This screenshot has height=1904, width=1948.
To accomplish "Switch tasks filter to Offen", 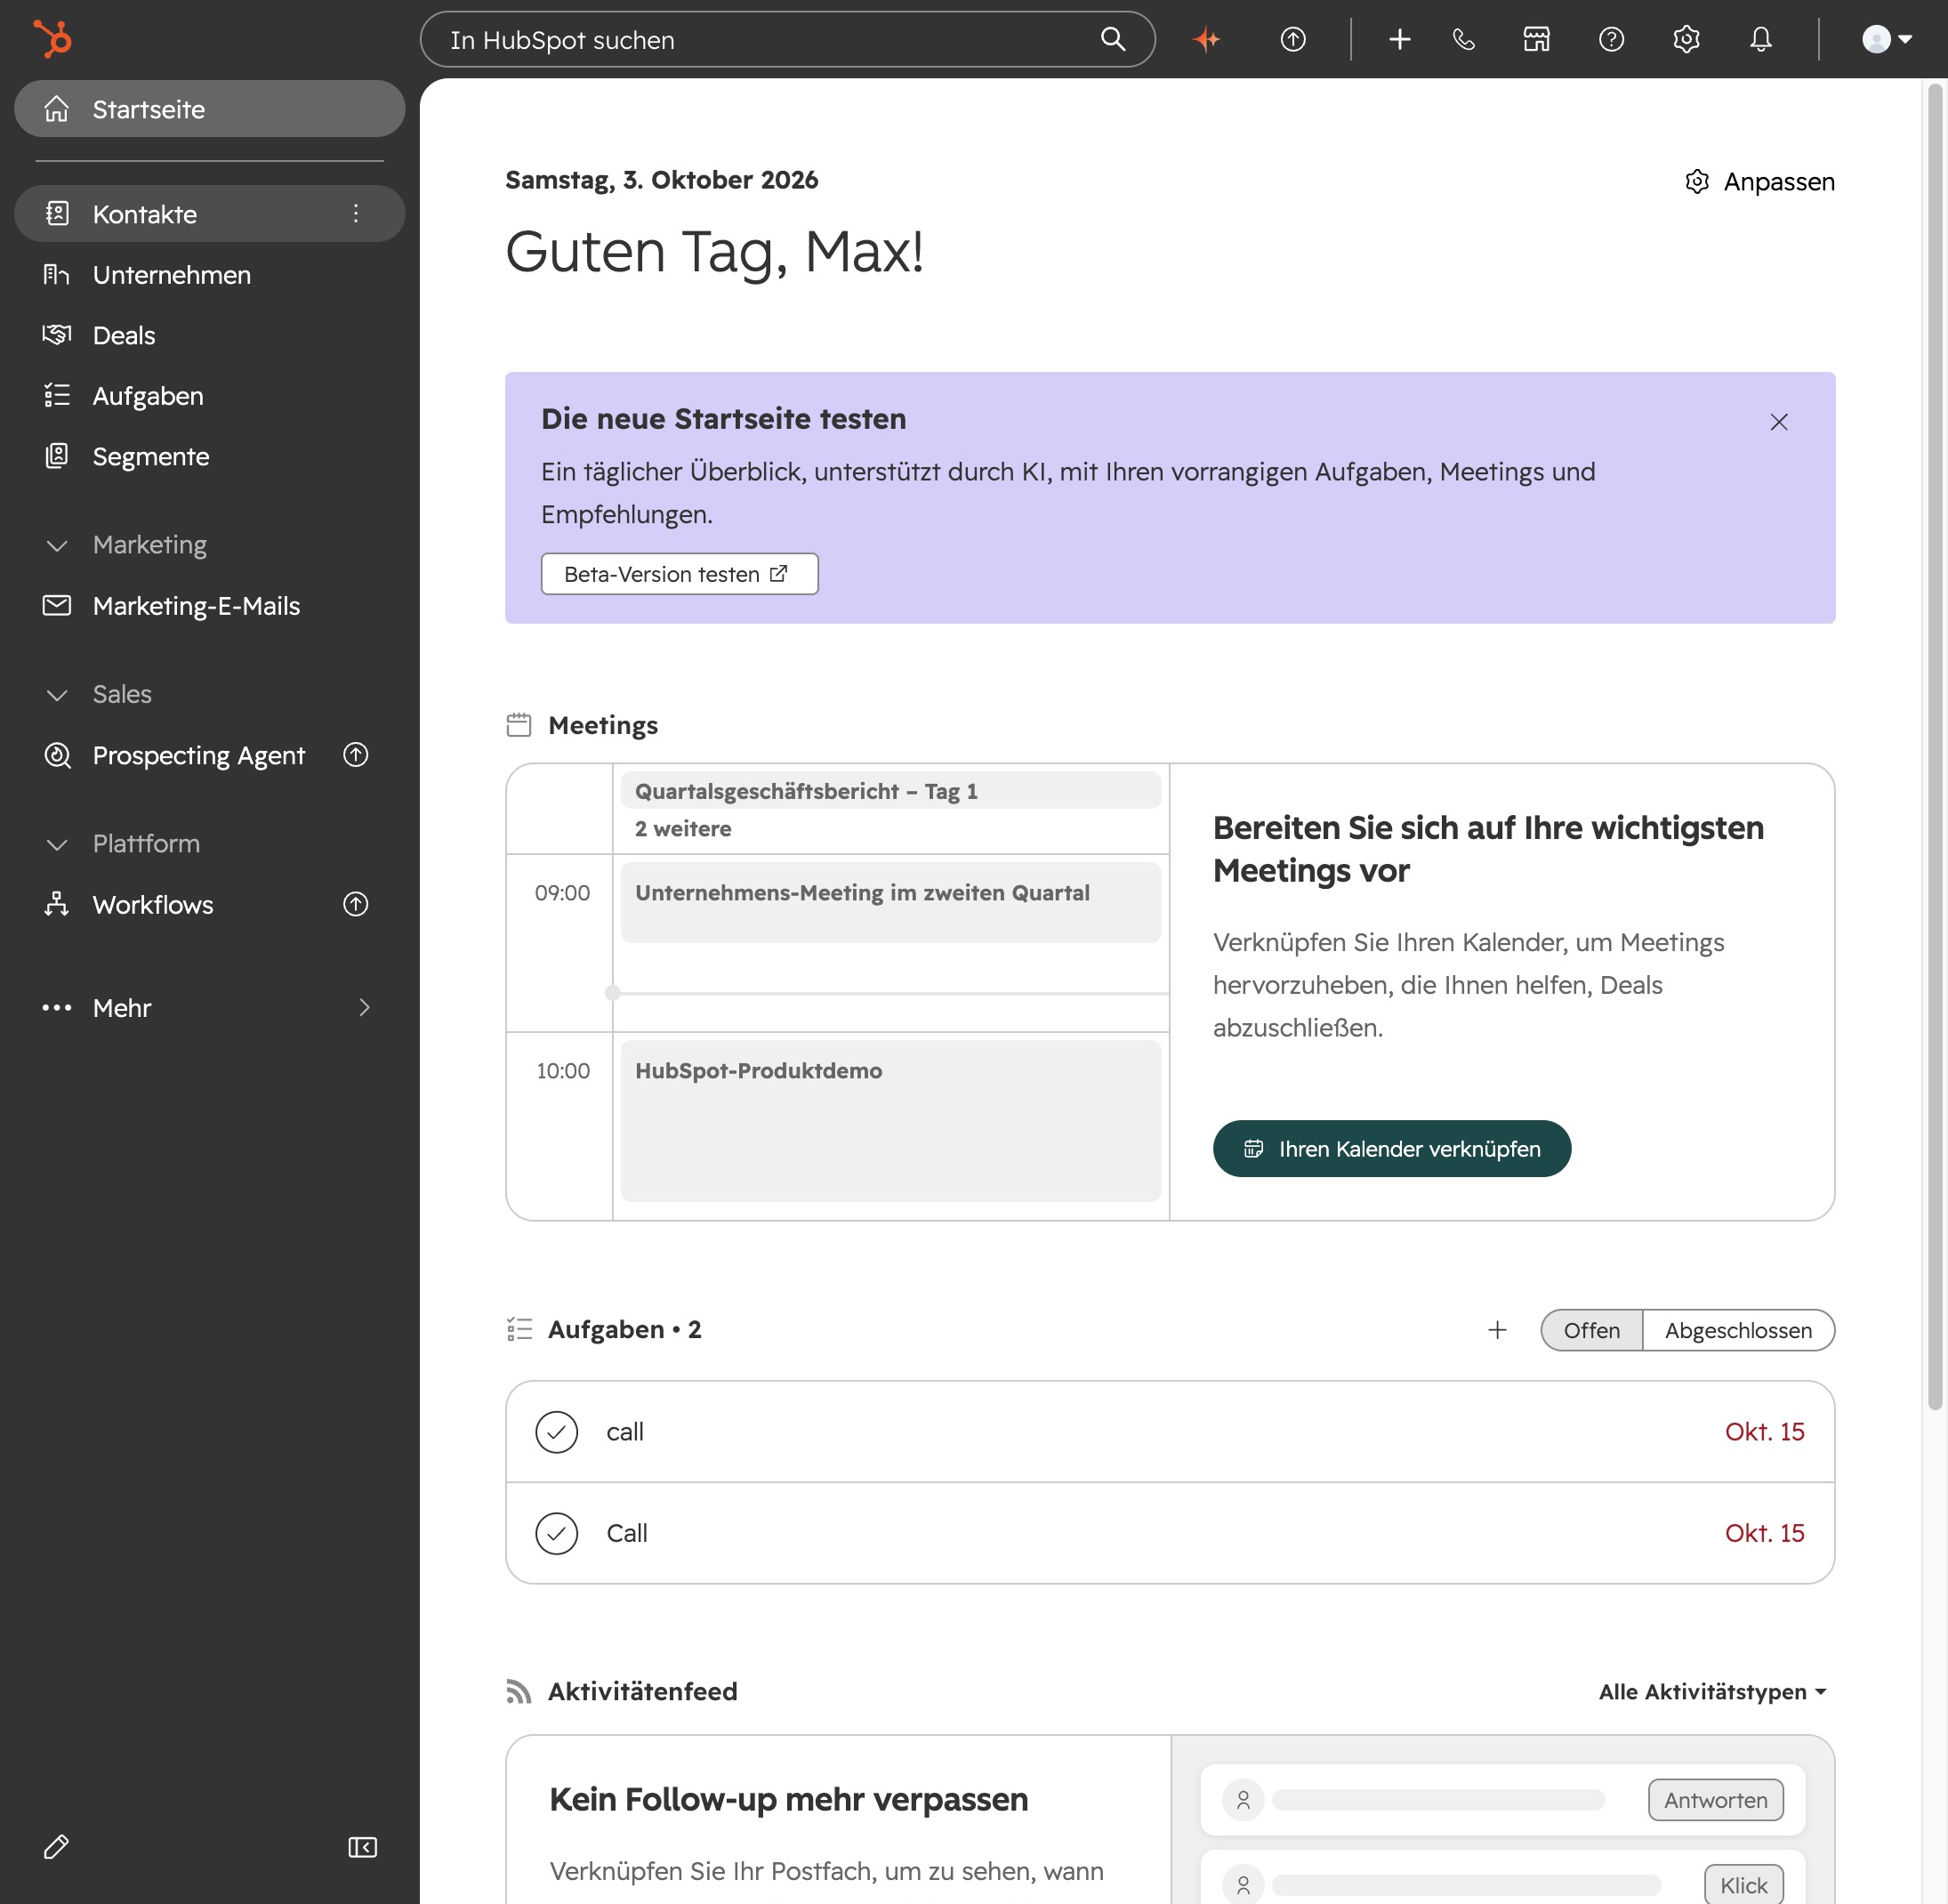I will coord(1591,1330).
